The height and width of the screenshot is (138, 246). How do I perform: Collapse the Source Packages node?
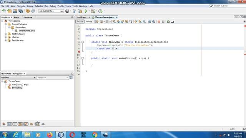[x=6, y=24]
